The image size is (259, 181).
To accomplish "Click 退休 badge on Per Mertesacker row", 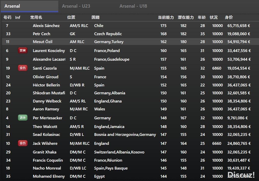I will pos(23,118).
